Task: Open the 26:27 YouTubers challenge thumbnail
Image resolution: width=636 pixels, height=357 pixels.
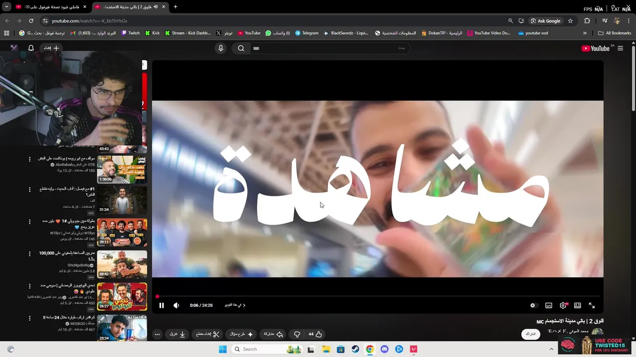Action: (122, 296)
